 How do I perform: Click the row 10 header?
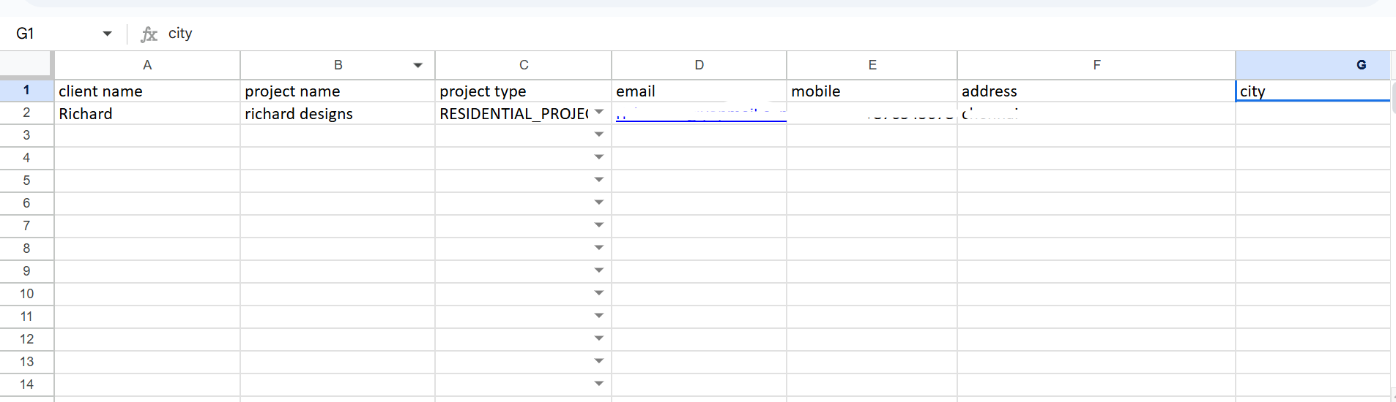26,294
